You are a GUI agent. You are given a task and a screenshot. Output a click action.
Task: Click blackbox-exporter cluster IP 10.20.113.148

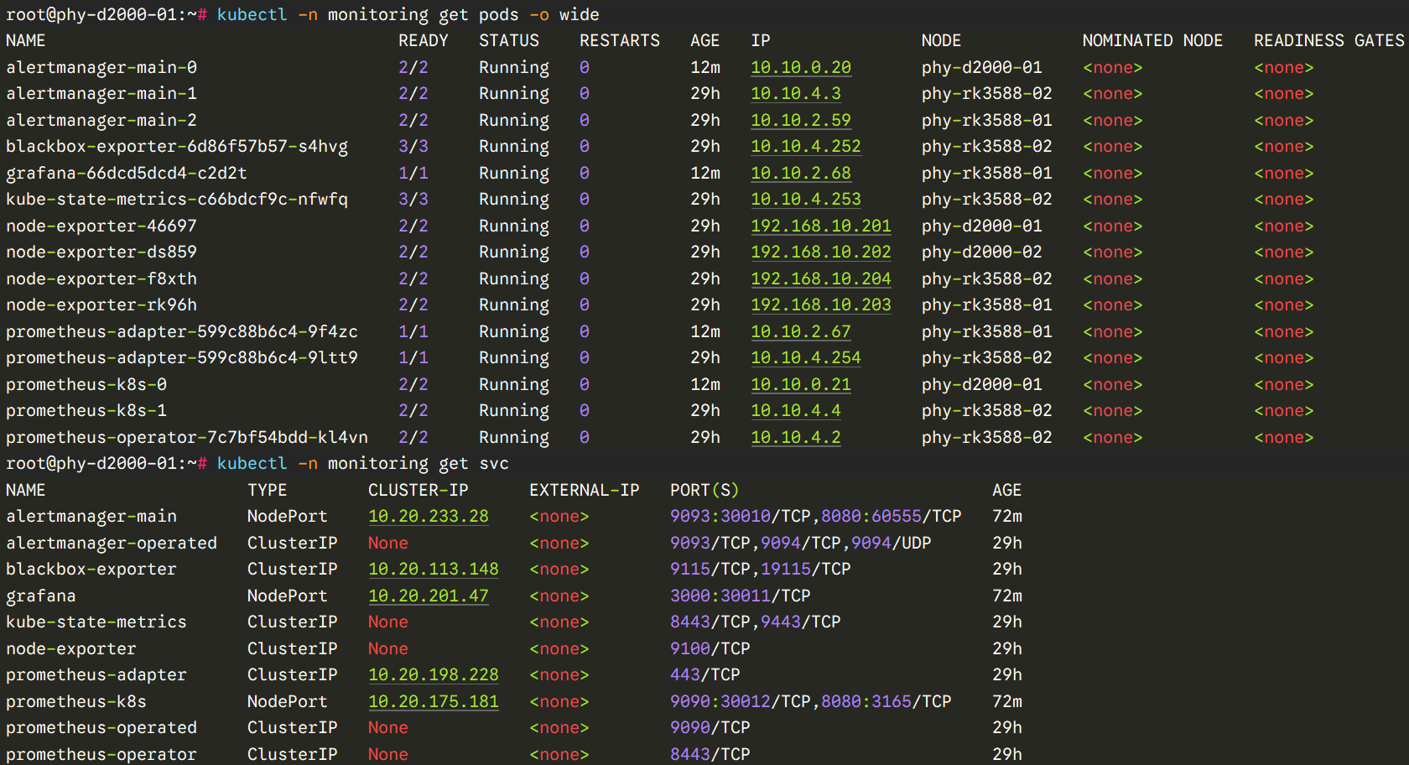[433, 569]
